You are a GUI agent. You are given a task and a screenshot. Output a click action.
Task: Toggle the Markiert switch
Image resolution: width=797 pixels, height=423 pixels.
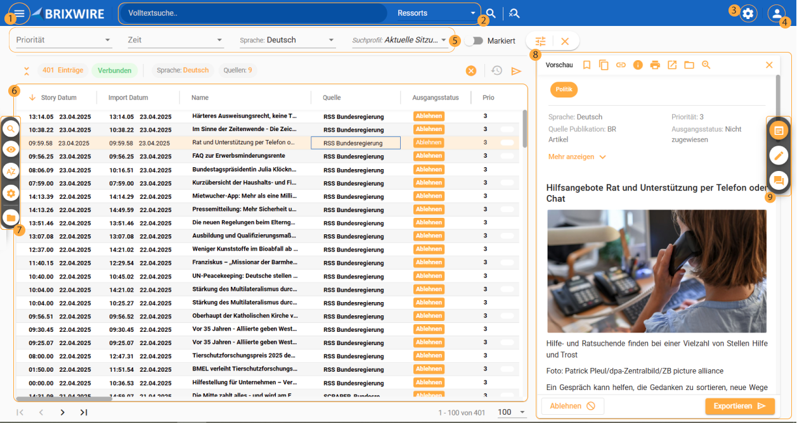[x=474, y=41]
